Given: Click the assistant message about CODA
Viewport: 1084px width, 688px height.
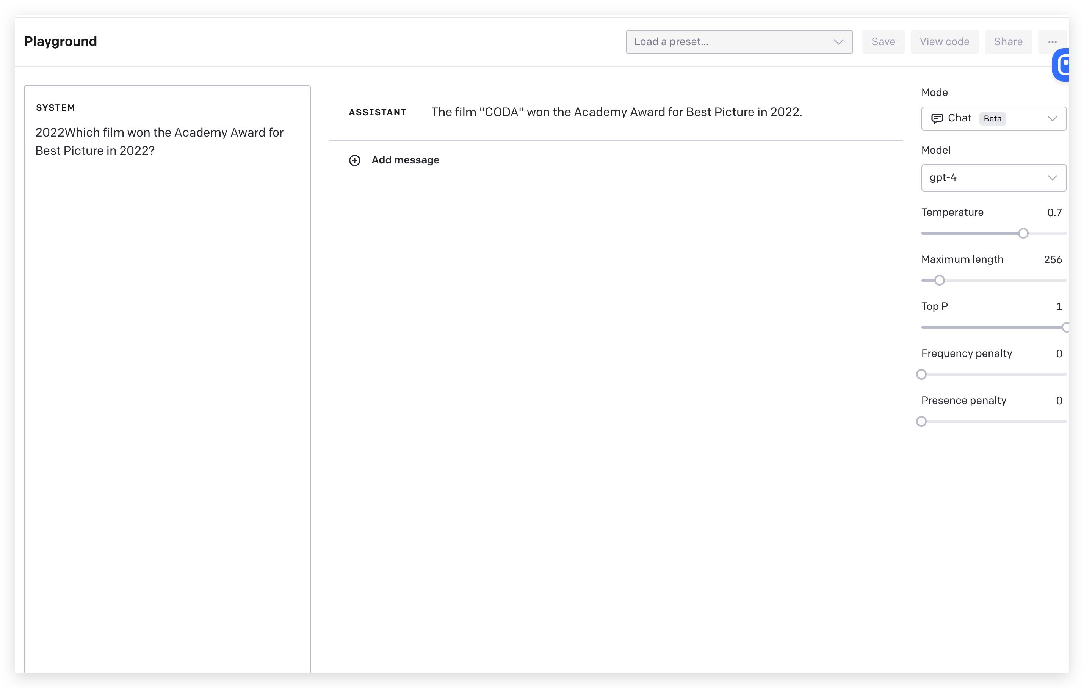Looking at the screenshot, I should (x=616, y=112).
